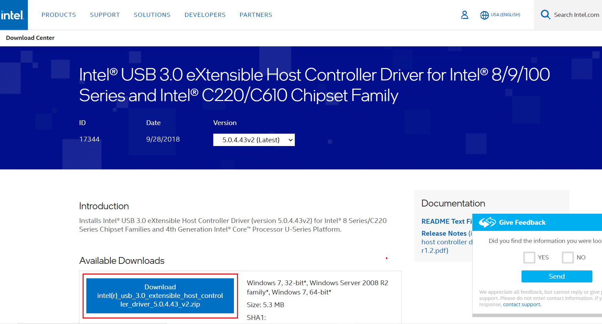Open the Search Intel.com magnifier icon
Image resolution: width=602 pixels, height=324 pixels.
click(546, 14)
